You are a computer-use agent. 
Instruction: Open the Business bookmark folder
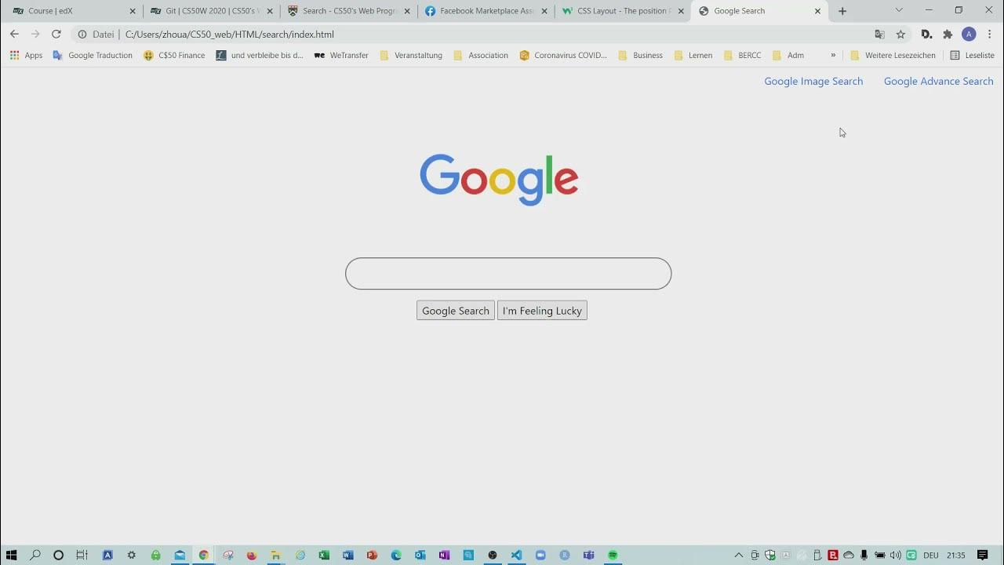pyautogui.click(x=640, y=56)
